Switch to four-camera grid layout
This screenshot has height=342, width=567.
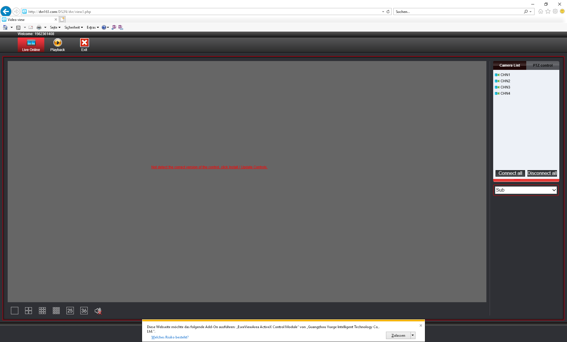28,310
